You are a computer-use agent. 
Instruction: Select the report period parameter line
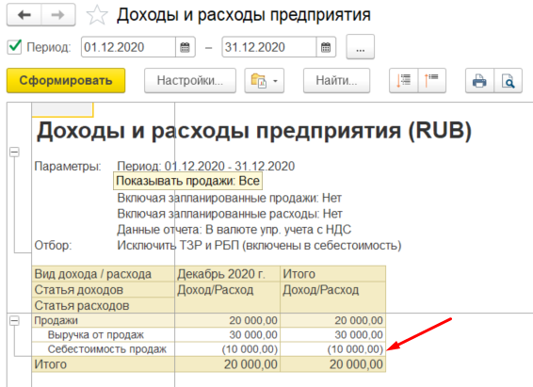pyautogui.click(x=205, y=166)
